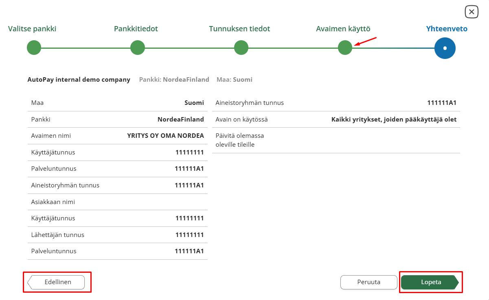Click the YRITYS OY OMA NORDEA key name
Viewport: 489px width, 300px height.
tap(165, 136)
